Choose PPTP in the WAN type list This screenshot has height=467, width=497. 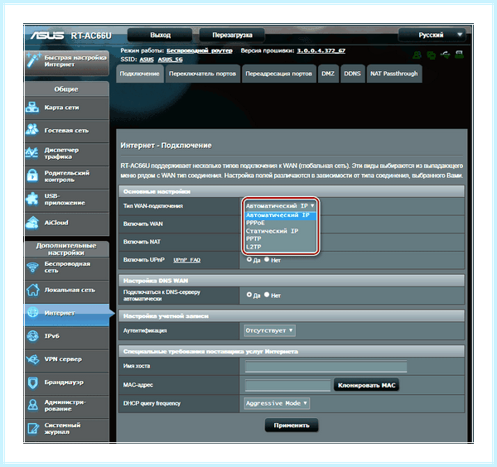[x=281, y=239]
